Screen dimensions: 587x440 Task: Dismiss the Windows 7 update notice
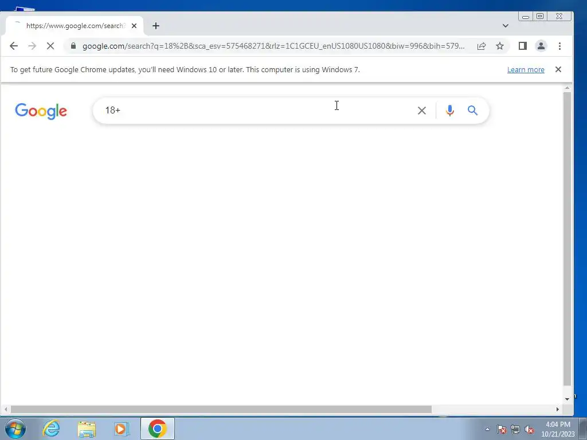tap(558, 69)
